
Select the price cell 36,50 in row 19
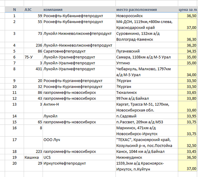click(x=187, y=157)
